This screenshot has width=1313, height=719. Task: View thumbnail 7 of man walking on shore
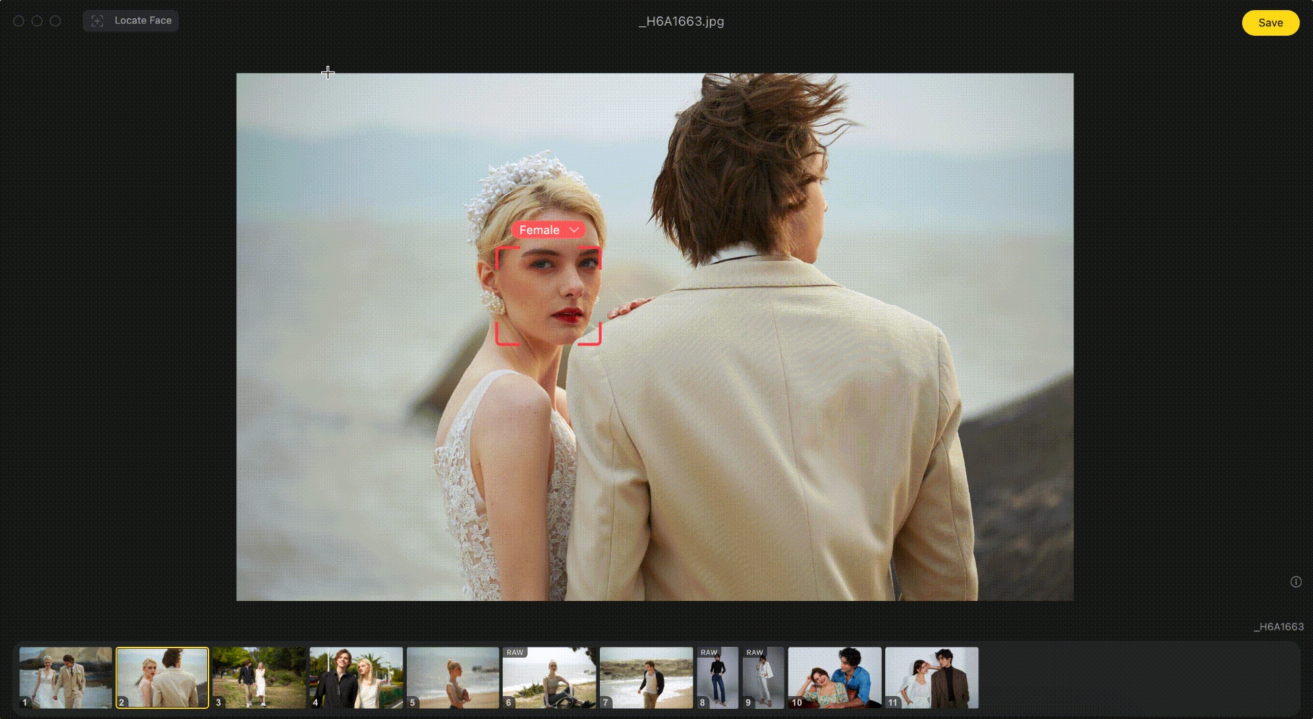point(646,677)
